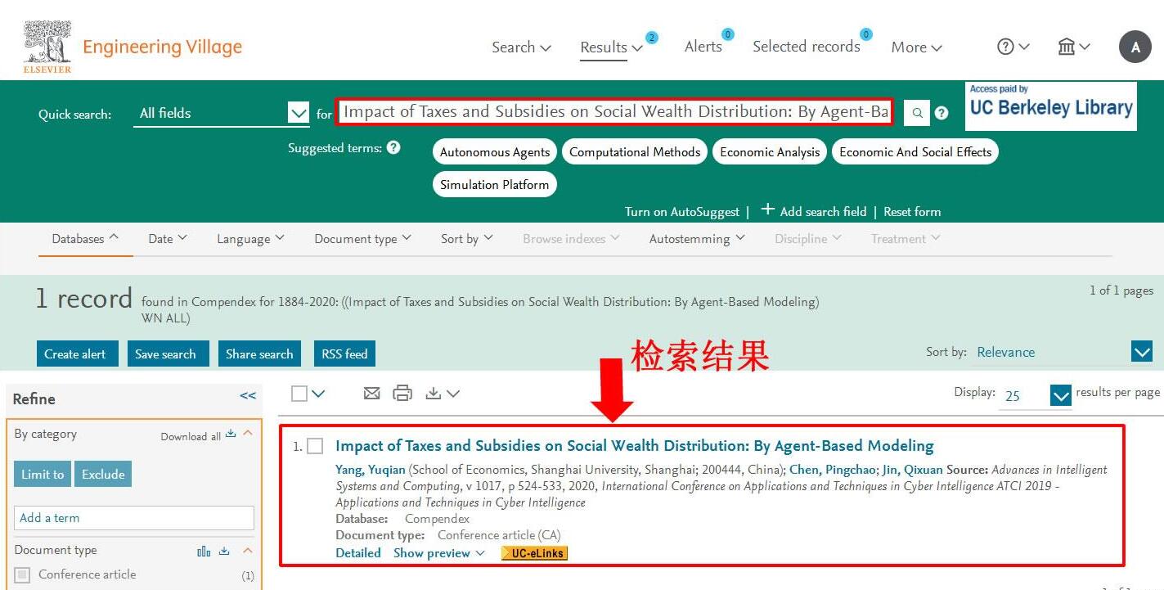Check the select-all records checkbox
Image resolution: width=1164 pixels, height=590 pixels.
[299, 394]
